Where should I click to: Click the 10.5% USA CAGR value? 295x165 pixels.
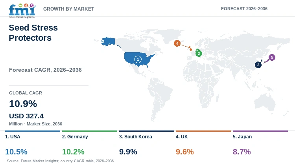click(x=16, y=152)
